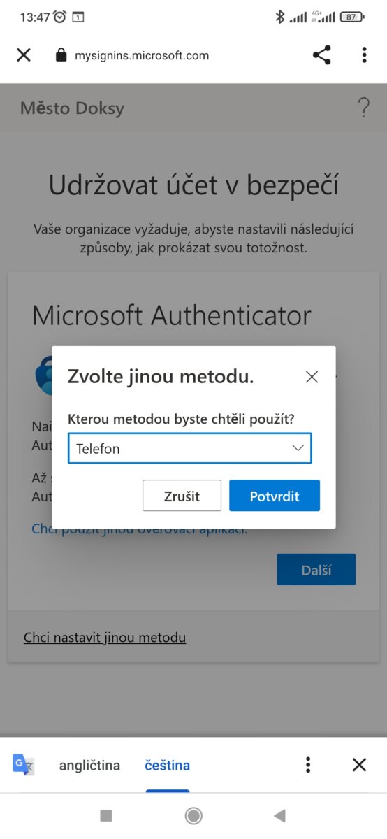387x839 pixels.
Task: Close the "Zvolte jinou metodu" dialog
Action: [x=312, y=377]
